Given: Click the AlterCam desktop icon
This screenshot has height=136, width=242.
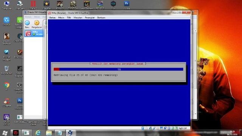Looking at the screenshot, I should (x=20, y=5).
